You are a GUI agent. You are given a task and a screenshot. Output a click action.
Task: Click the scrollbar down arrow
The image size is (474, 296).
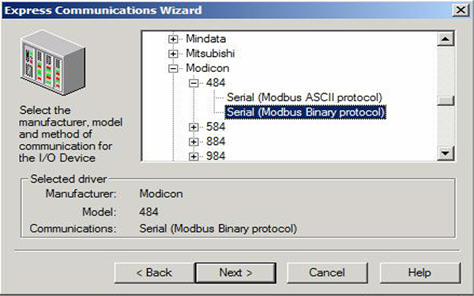click(446, 153)
